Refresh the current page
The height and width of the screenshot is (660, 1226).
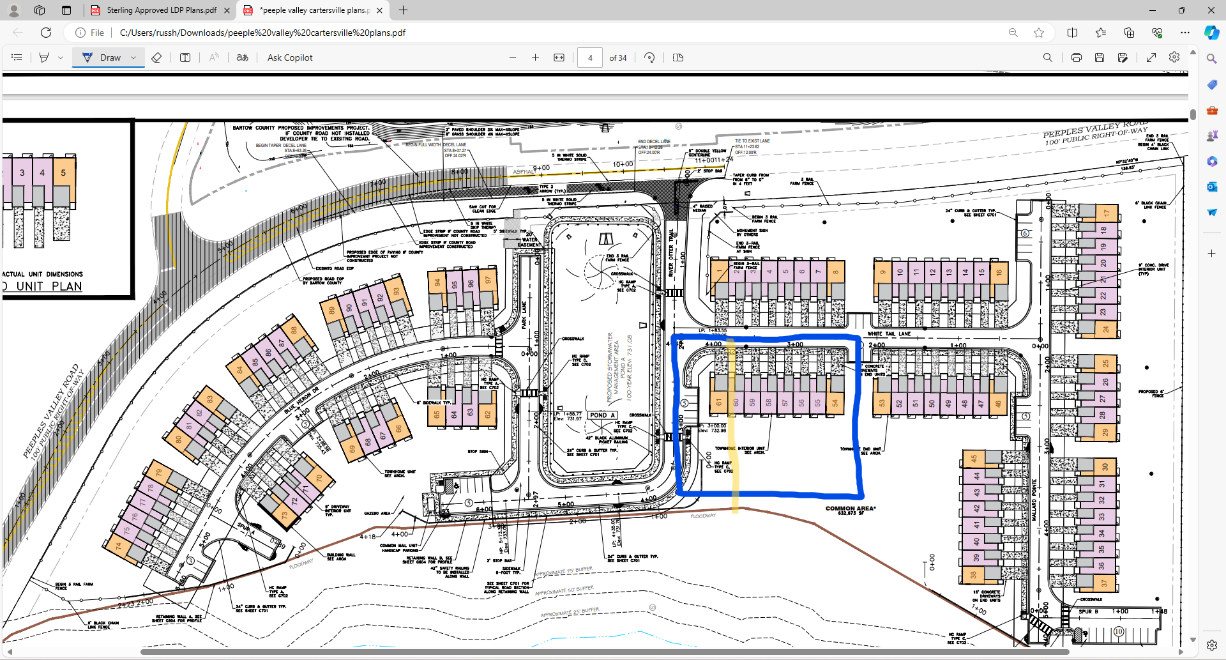pos(46,33)
